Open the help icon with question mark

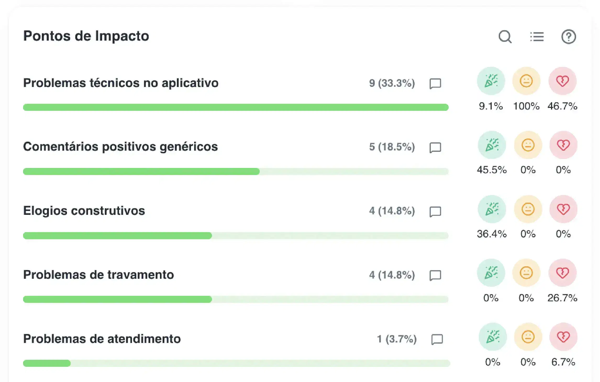569,37
